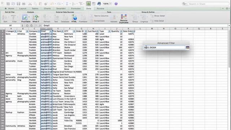Open the First Name column filter dropdown
The width and height of the screenshot is (231, 130).
62,31
